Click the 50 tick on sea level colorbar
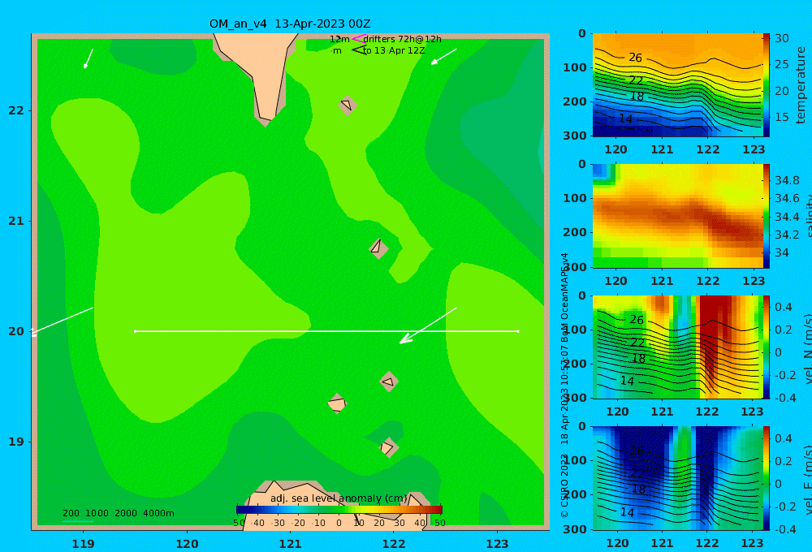812x552 pixels. pos(439,523)
